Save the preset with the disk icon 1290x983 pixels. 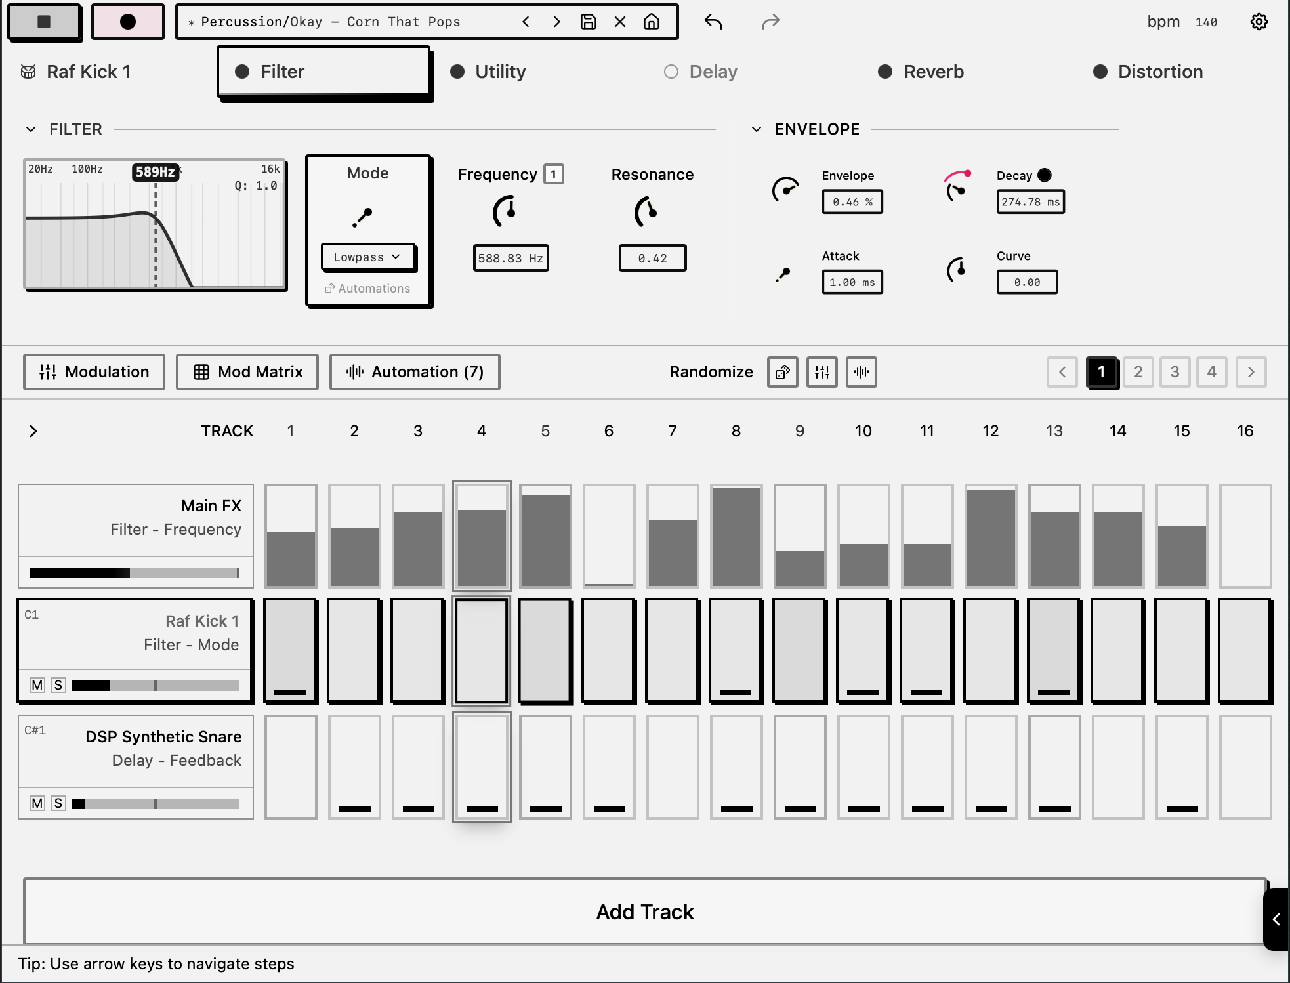point(588,22)
